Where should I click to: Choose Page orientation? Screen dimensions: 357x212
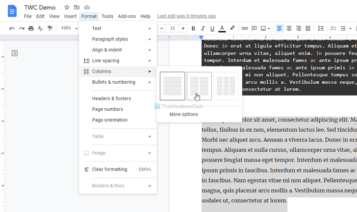pyautogui.click(x=118, y=120)
